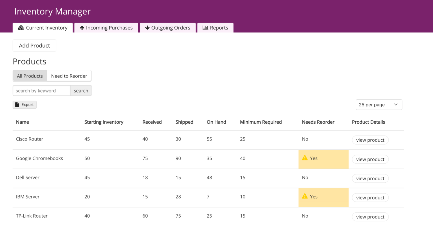This screenshot has width=433, height=252.
Task: Click the warning triangle in IBM Server row
Action: [x=304, y=196]
